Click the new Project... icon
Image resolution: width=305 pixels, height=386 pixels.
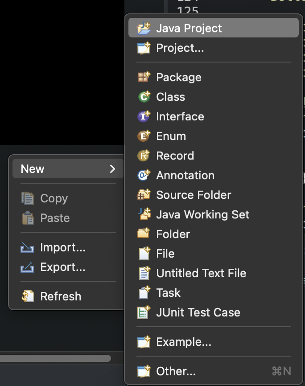click(144, 48)
